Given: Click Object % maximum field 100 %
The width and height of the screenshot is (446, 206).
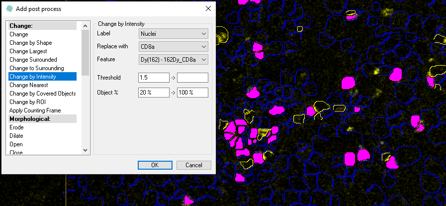Looking at the screenshot, I should (x=192, y=93).
